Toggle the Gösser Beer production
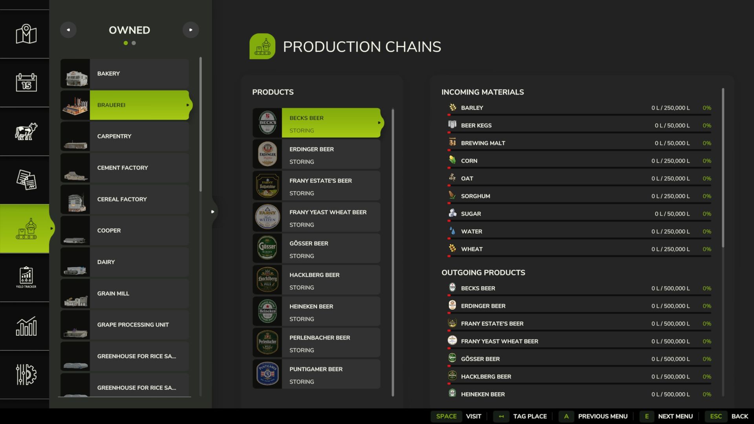Image resolution: width=754 pixels, height=424 pixels. 317,249
